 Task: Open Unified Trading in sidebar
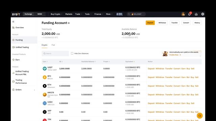point(22,47)
